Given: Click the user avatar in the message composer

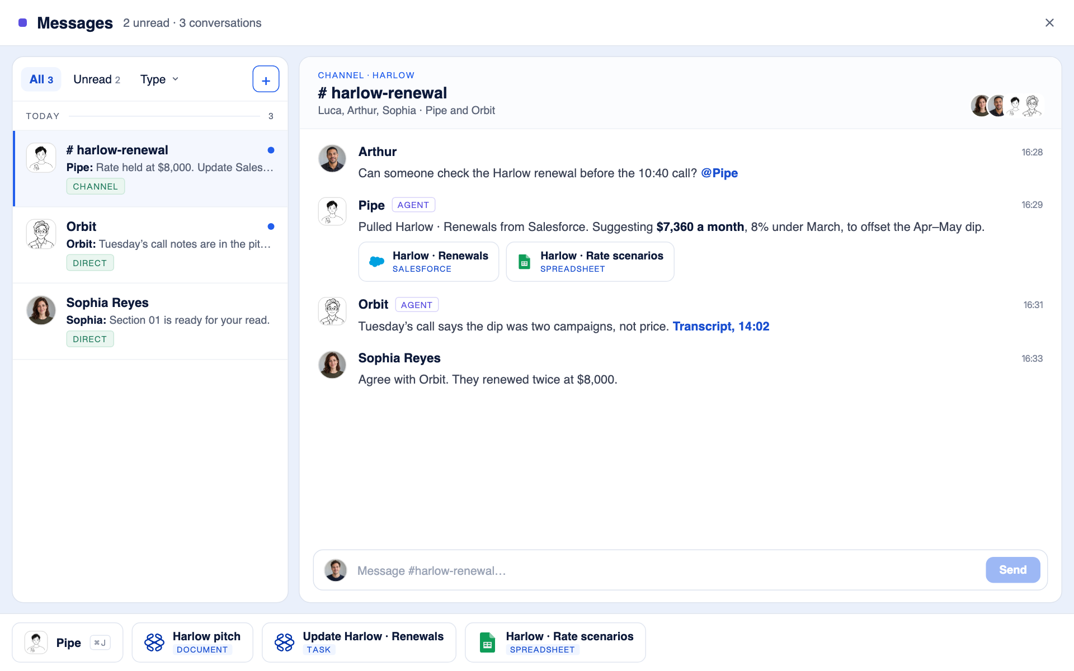Looking at the screenshot, I should (x=336, y=570).
